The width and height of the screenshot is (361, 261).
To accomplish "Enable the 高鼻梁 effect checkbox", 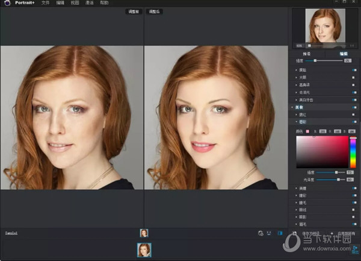I will pos(353,85).
